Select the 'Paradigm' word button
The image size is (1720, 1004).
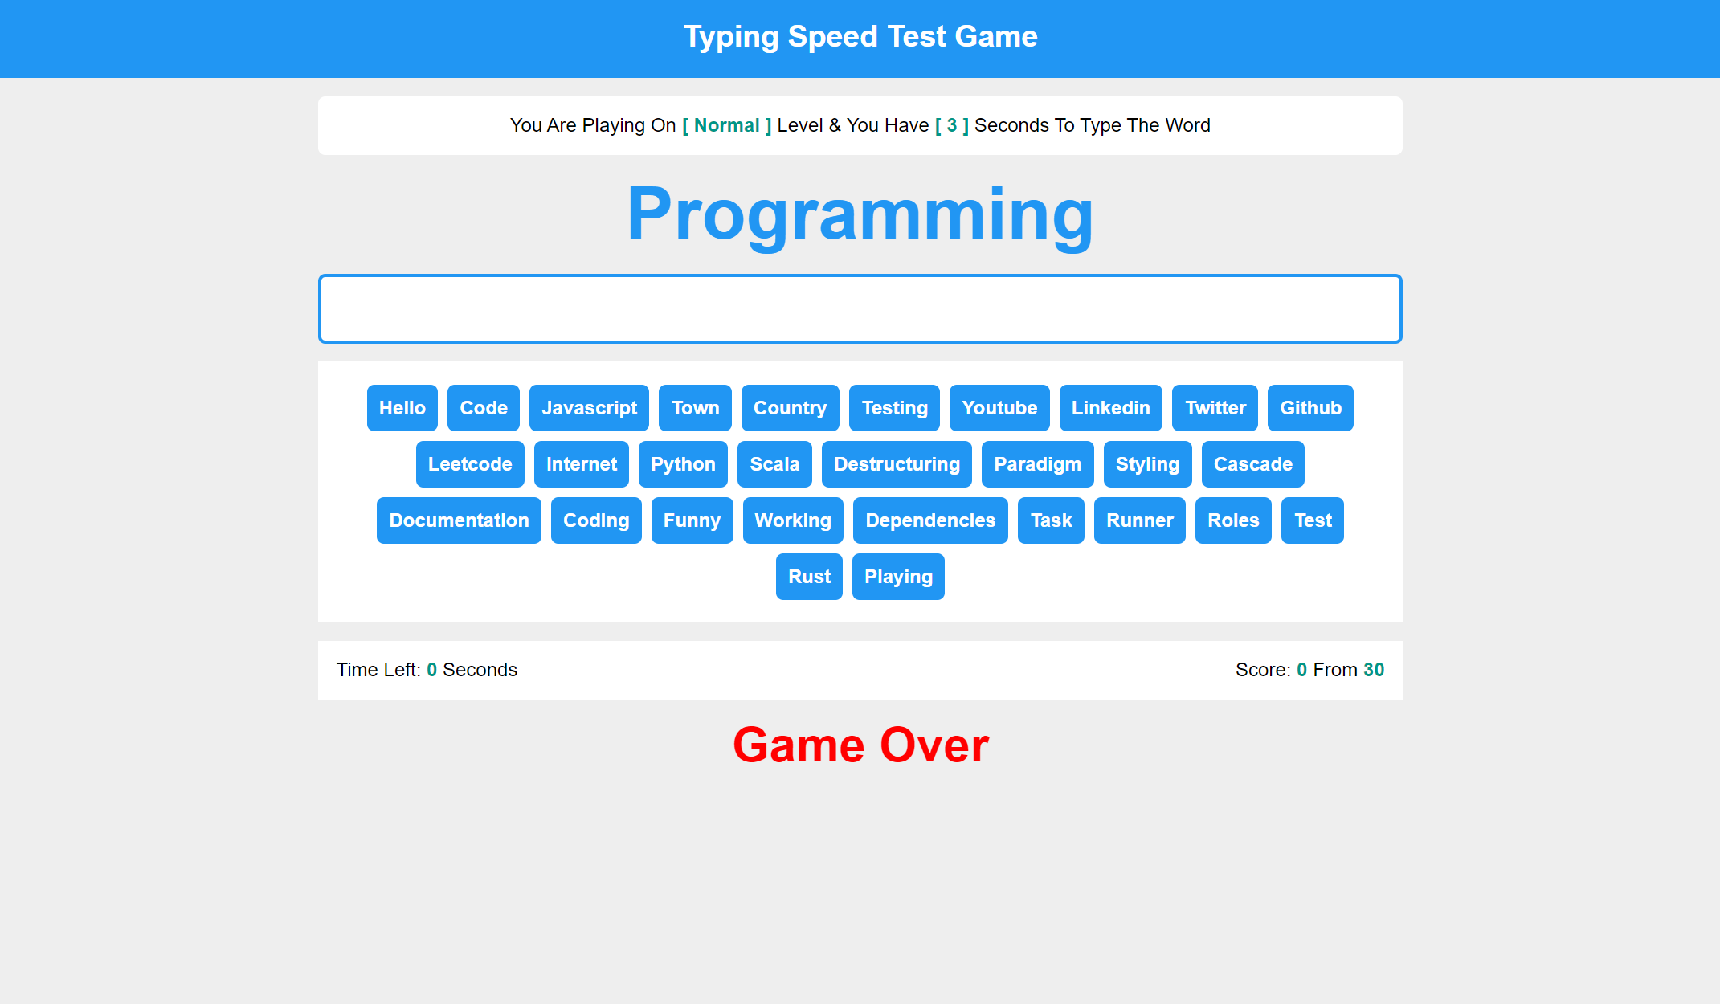coord(1036,463)
